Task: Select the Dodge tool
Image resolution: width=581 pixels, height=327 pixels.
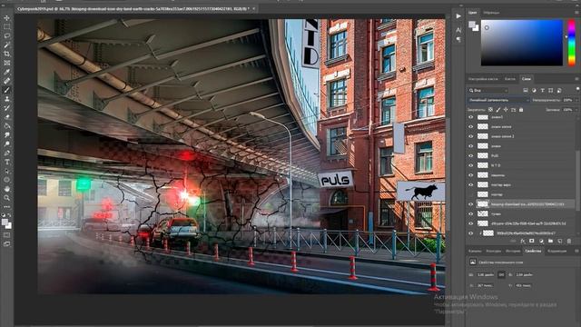Action: 6,144
